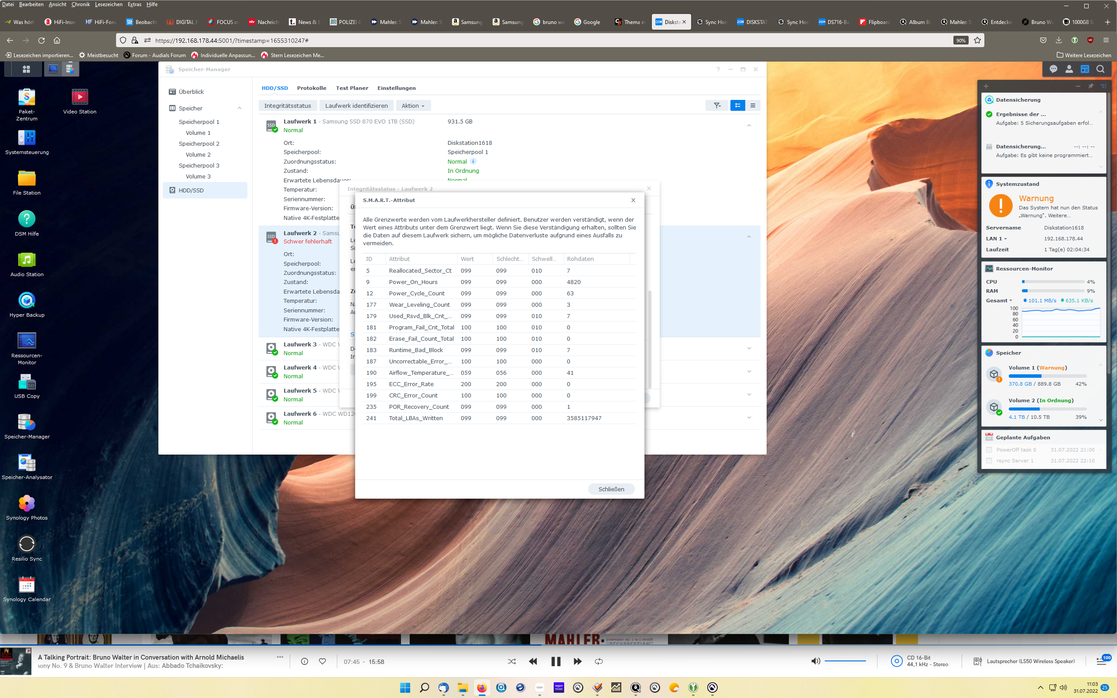
Task: Collapse Laufwerk 2 details
Action: click(749, 237)
